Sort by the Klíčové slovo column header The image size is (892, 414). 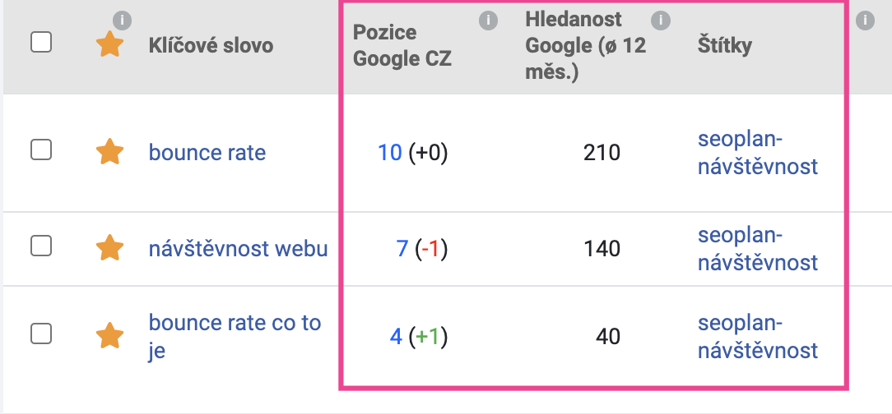(x=211, y=45)
